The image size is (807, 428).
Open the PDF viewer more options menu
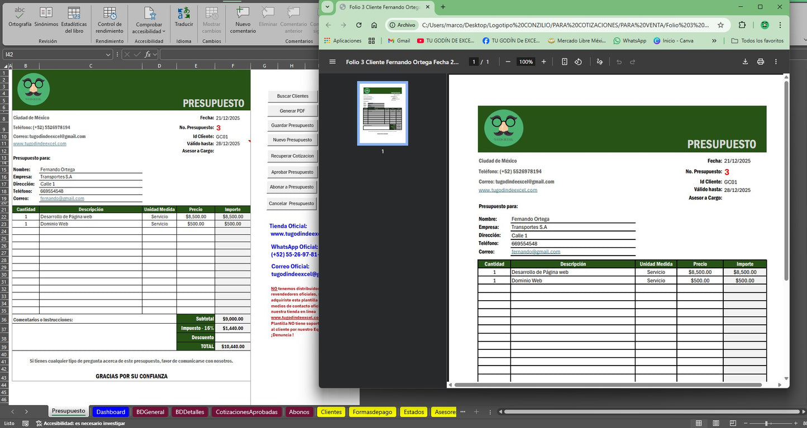776,62
